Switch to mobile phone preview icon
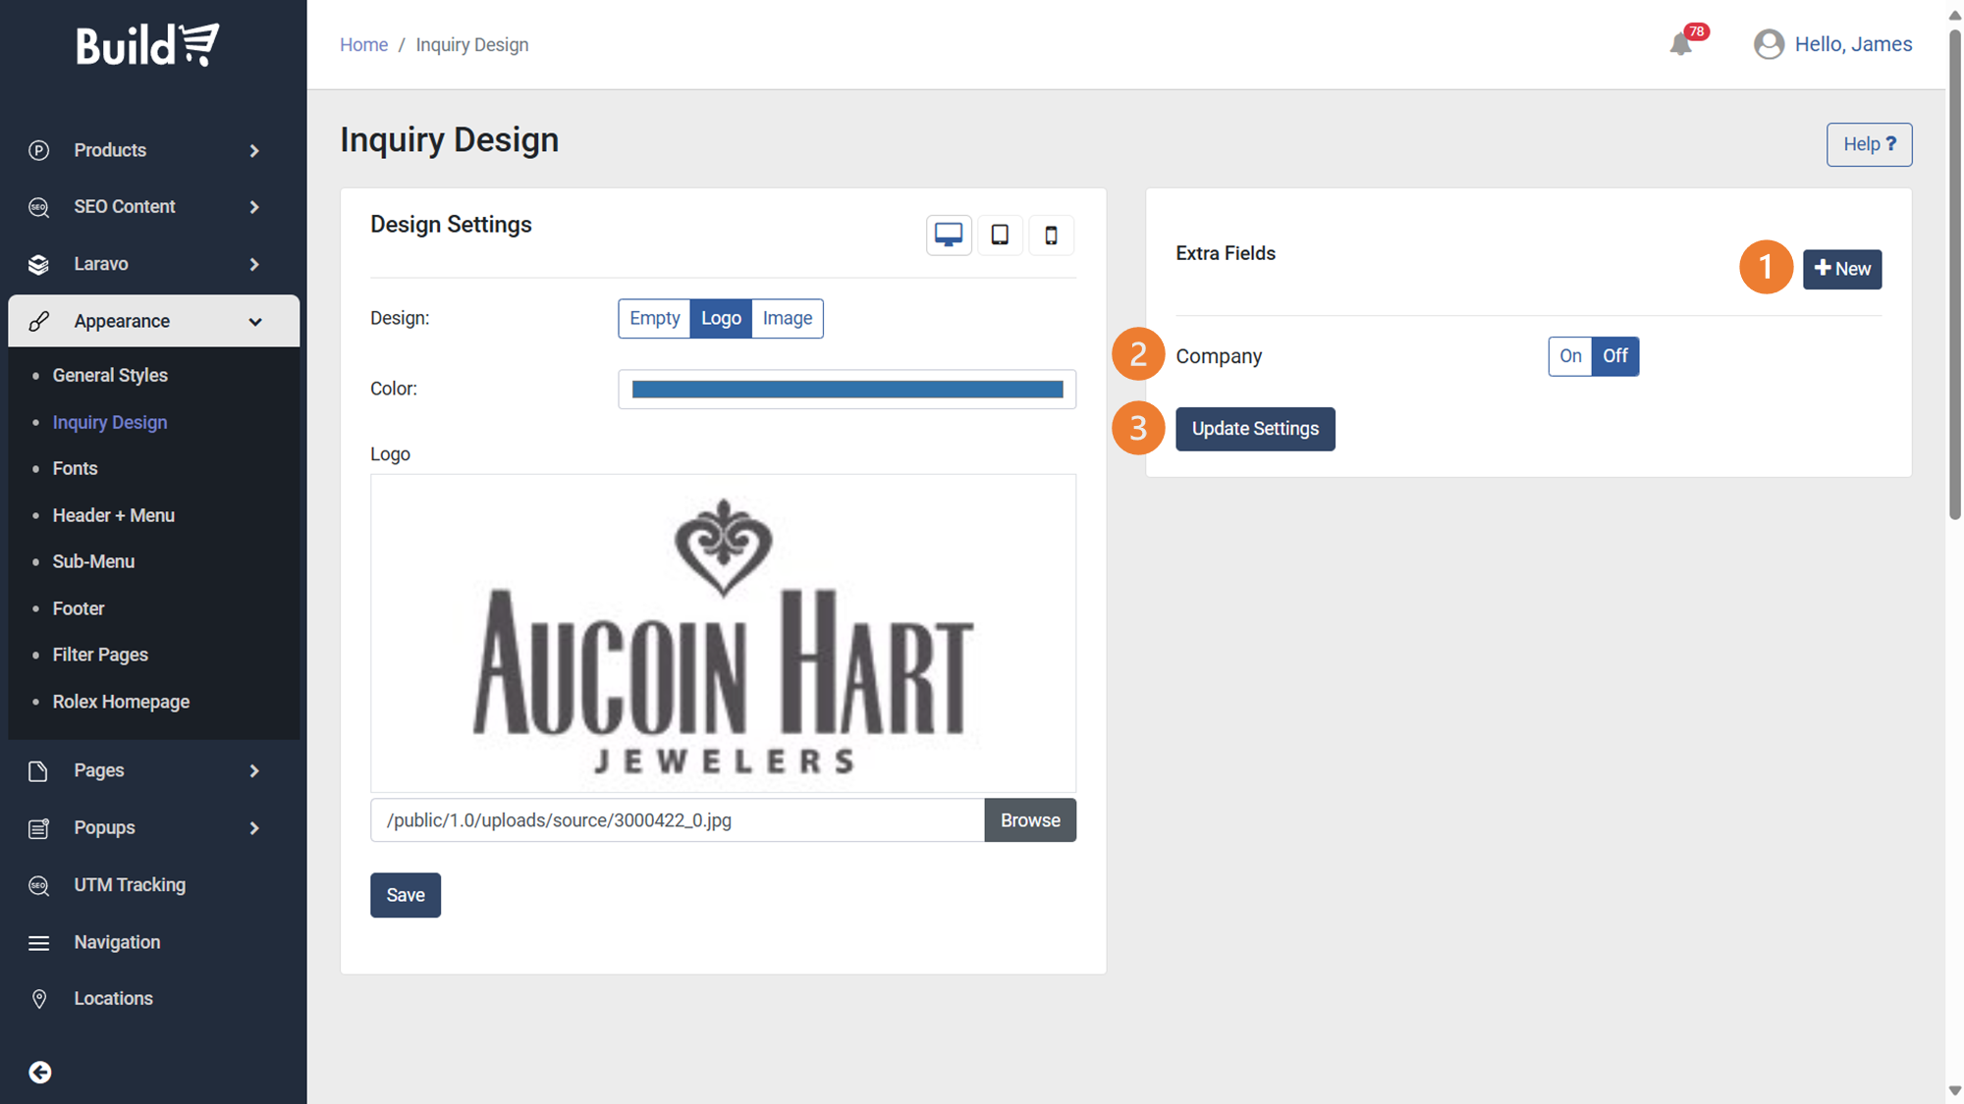1964x1104 pixels. (x=1051, y=236)
